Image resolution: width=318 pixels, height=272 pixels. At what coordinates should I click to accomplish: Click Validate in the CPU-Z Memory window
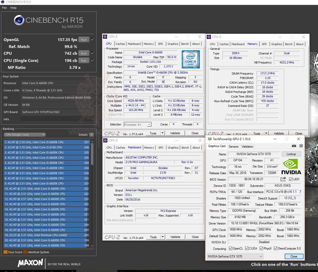[x=279, y=133]
